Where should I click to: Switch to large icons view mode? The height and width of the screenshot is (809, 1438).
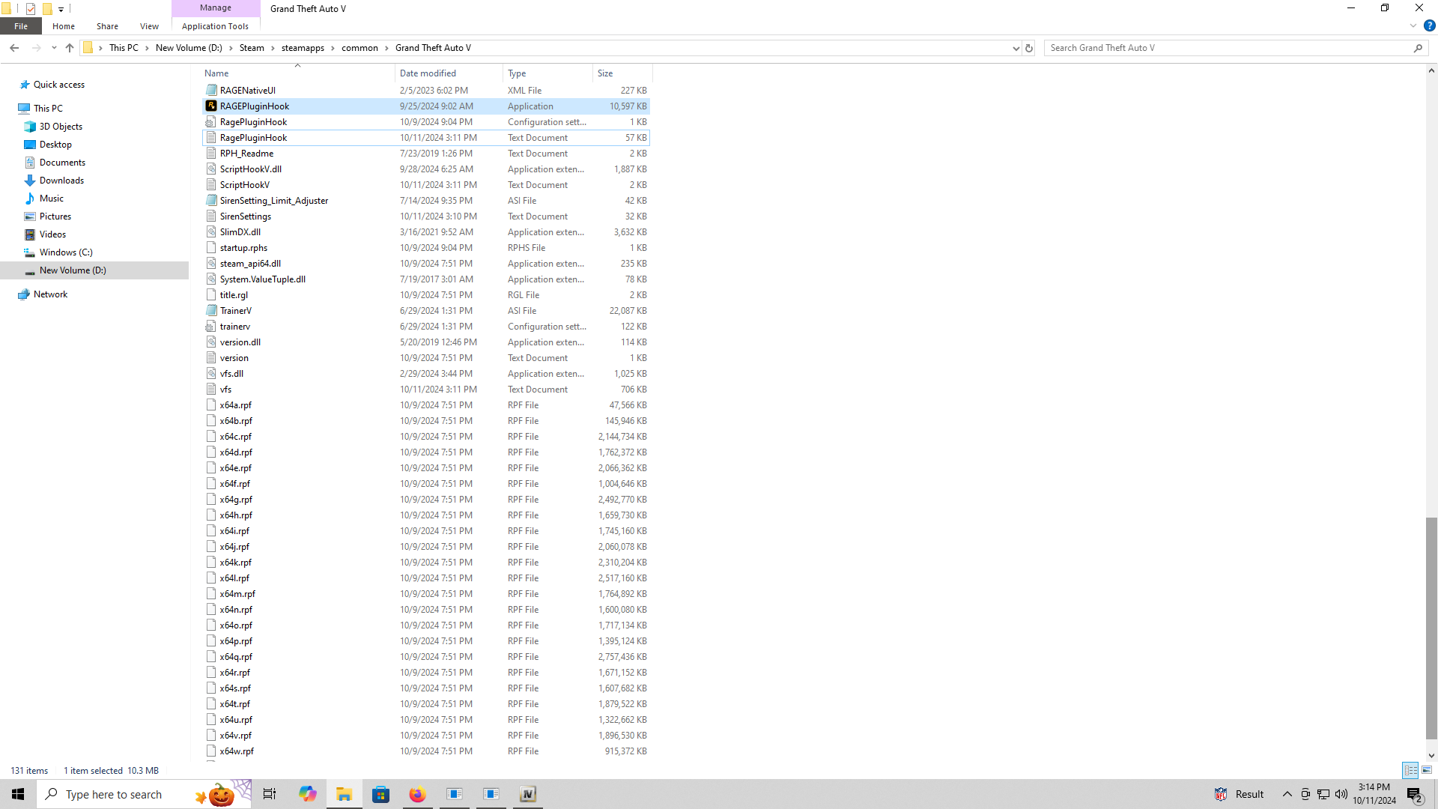point(1427,770)
